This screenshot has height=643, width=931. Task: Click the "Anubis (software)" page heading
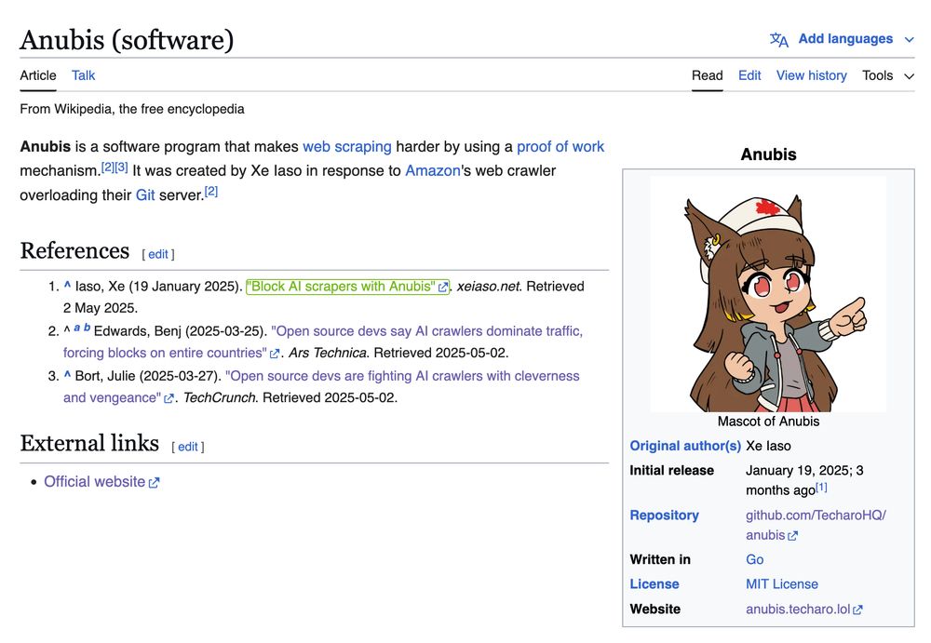pyautogui.click(x=127, y=40)
